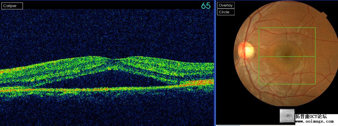
Task: Toggle the Overlay option
Action: [226, 5]
